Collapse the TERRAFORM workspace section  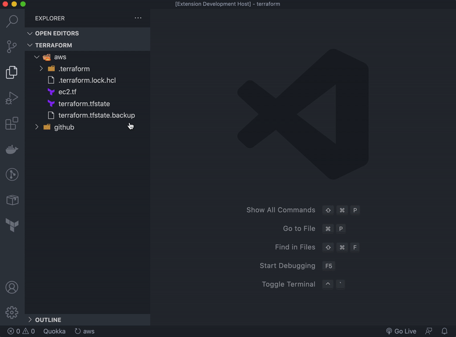tap(30, 46)
